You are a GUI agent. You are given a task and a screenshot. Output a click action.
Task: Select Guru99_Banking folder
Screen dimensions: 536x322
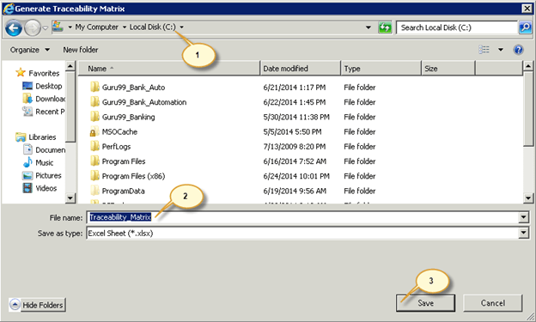[x=128, y=118]
